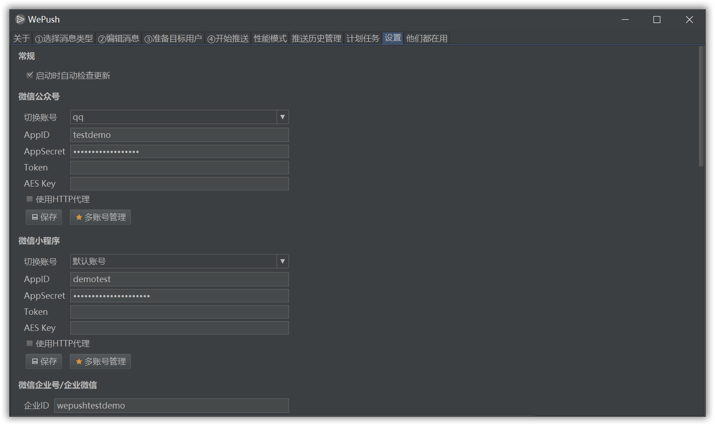Click the 企业ID field with wepushtestdemo

171,406
